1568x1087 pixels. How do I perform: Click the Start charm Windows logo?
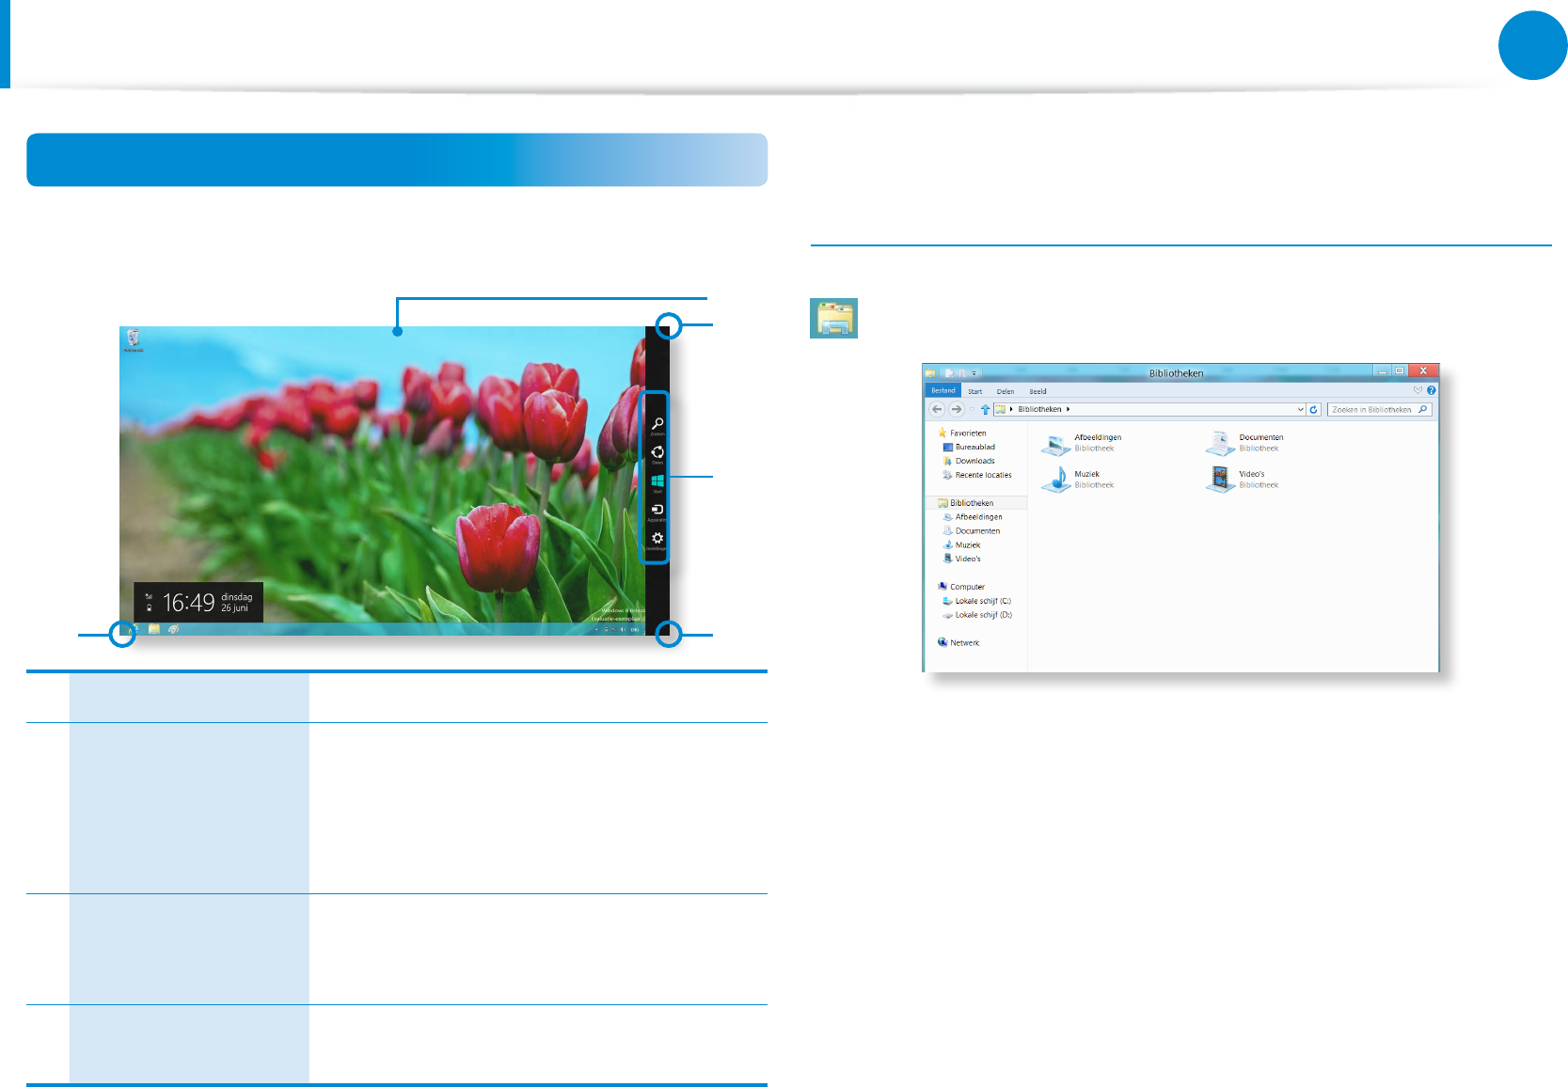(x=657, y=482)
